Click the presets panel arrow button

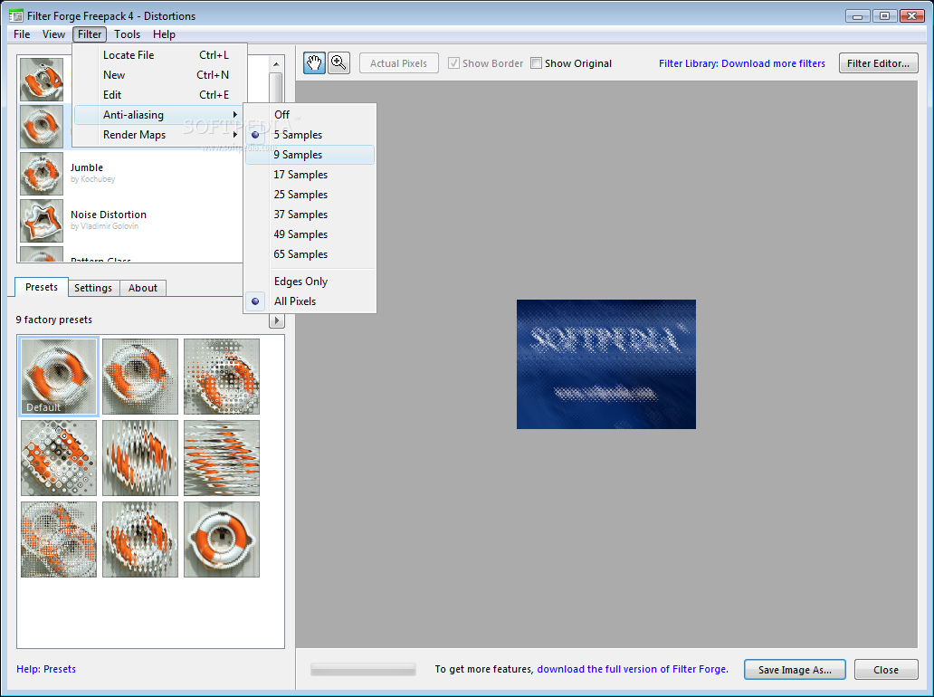click(x=276, y=320)
